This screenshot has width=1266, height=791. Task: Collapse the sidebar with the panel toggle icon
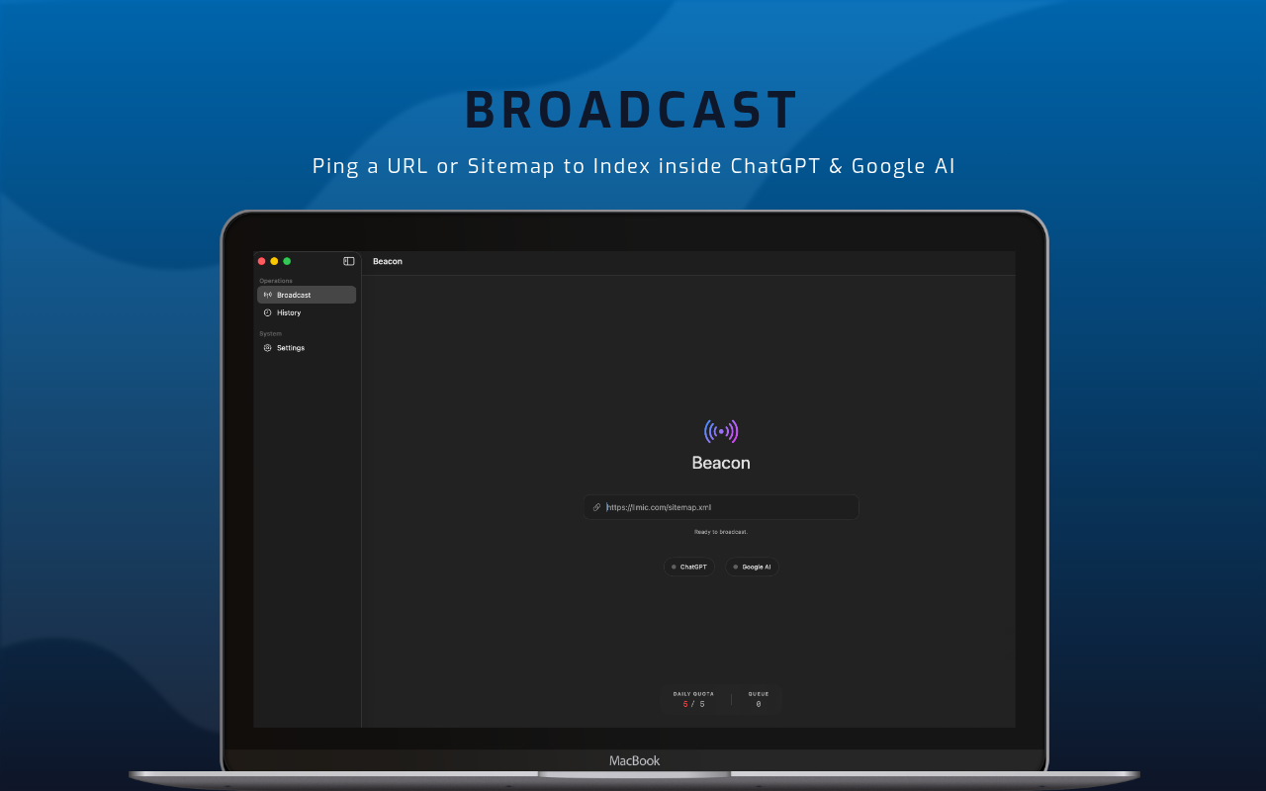pyautogui.click(x=349, y=261)
